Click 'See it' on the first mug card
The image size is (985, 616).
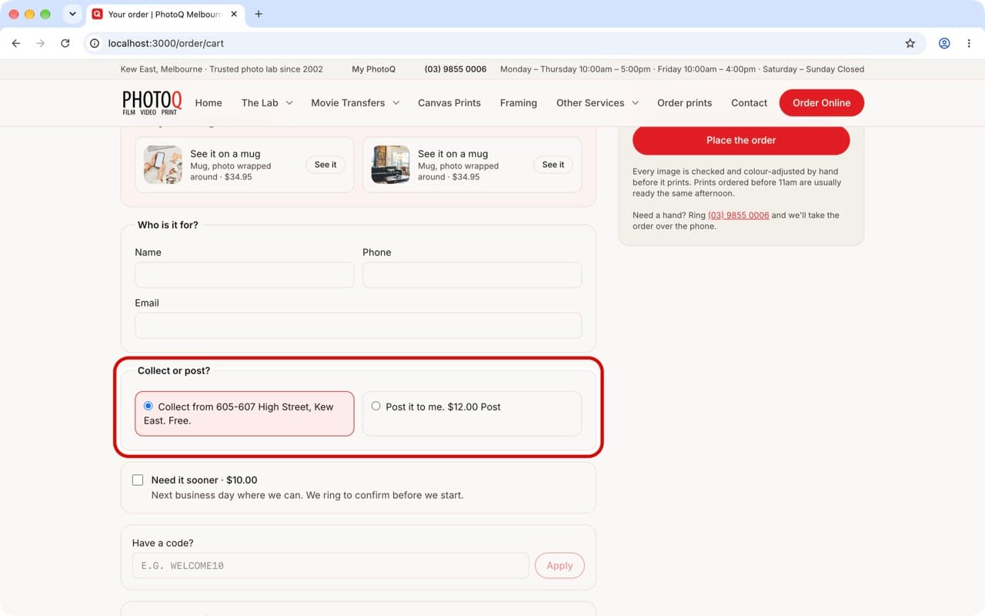coord(326,165)
